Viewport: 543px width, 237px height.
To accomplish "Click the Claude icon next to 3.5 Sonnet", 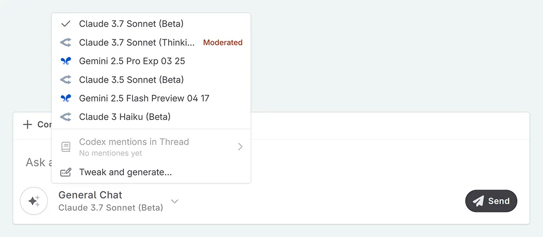I will (65, 80).
